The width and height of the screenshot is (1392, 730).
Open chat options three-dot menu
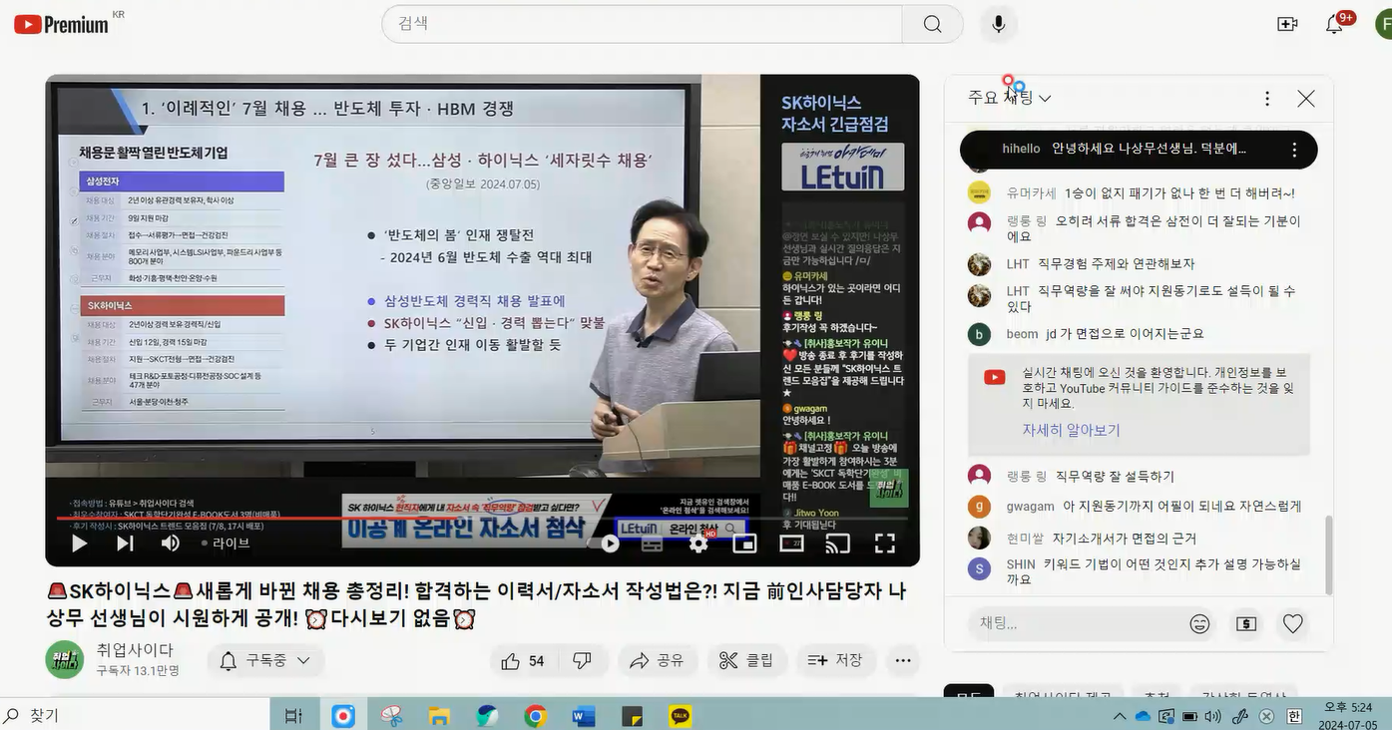pyautogui.click(x=1267, y=98)
